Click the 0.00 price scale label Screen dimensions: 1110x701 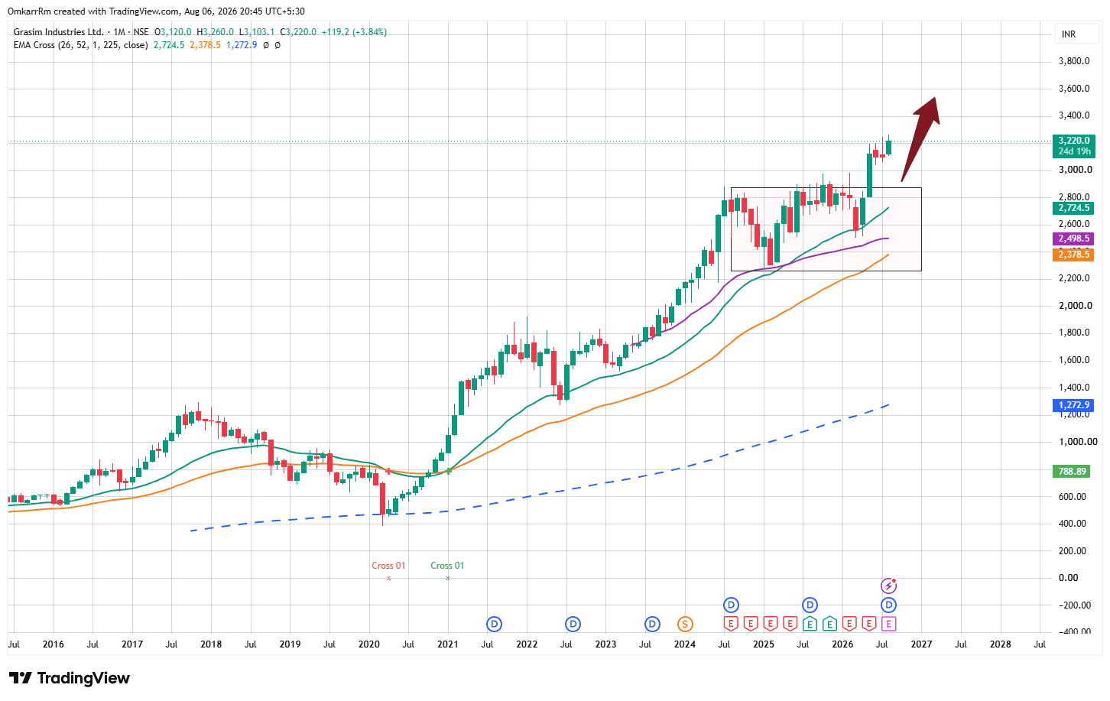tap(1069, 578)
